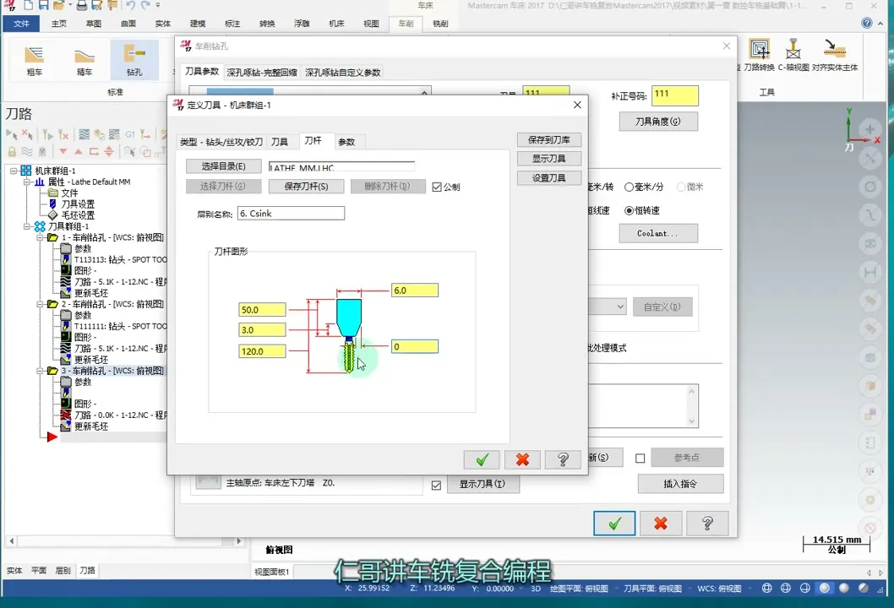Open the 刀具 tab in tool definition dialog
The width and height of the screenshot is (894, 608).
point(280,142)
